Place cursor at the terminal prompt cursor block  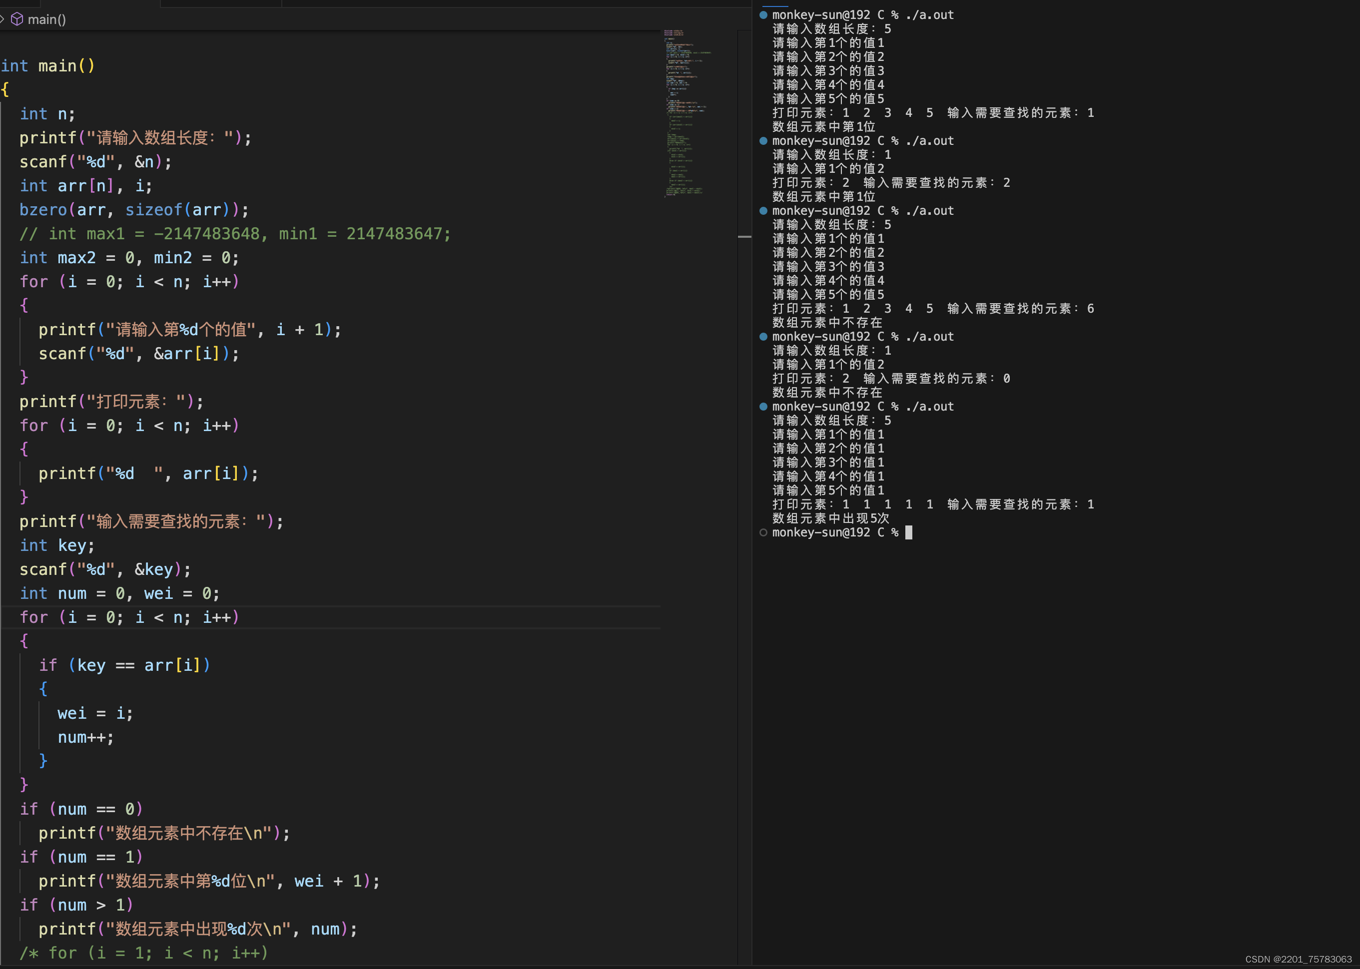(908, 532)
